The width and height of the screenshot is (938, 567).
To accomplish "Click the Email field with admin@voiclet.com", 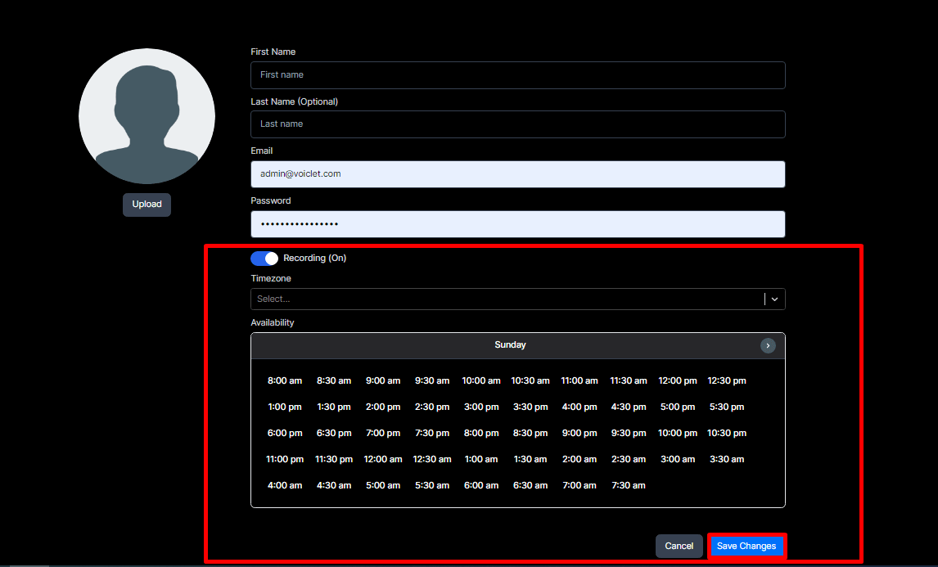I will pos(517,174).
